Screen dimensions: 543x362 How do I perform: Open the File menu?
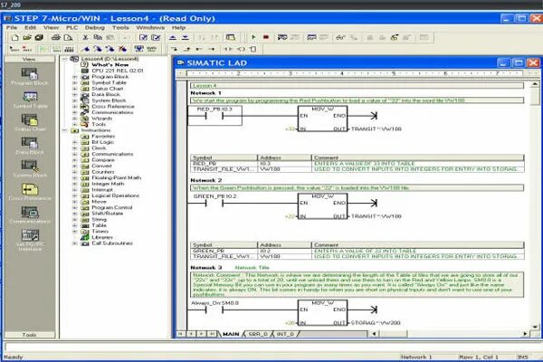[x=12, y=27]
